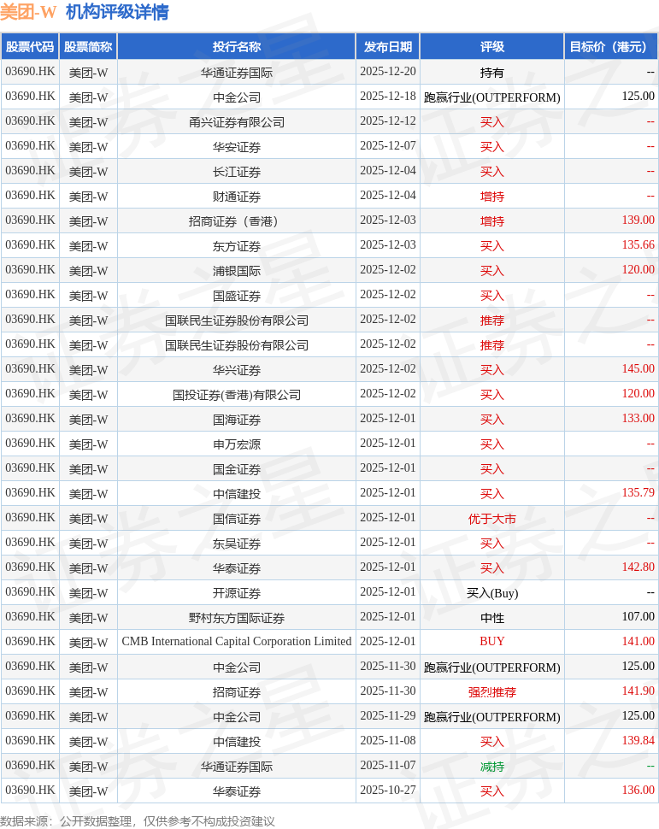Click the target price 145.00
This screenshot has height=829, width=659.
638,368
